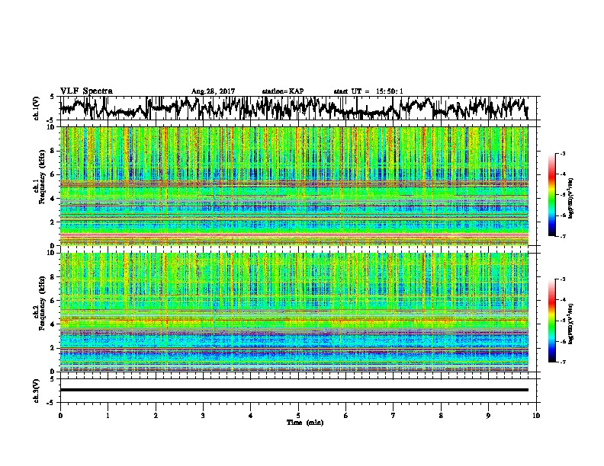Image resolution: width=604 pixels, height=466 pixels.
Task: Click tick label "1" on time axis
Action: pyautogui.click(x=108, y=415)
